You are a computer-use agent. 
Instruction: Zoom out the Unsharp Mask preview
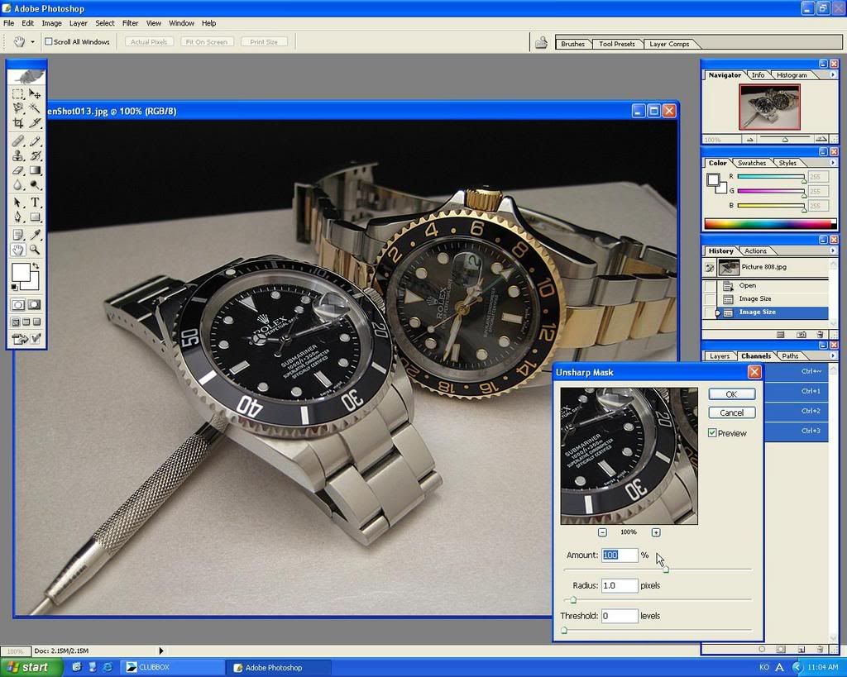click(602, 532)
